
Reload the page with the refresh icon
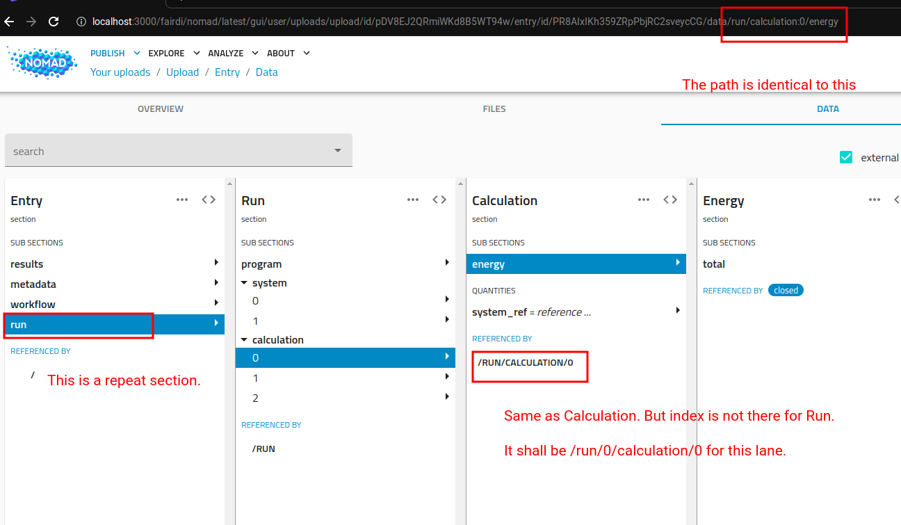pyautogui.click(x=54, y=22)
